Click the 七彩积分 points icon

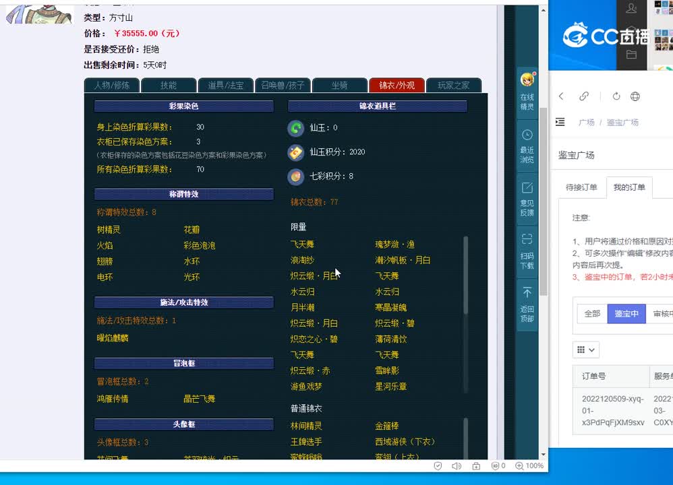[296, 176]
